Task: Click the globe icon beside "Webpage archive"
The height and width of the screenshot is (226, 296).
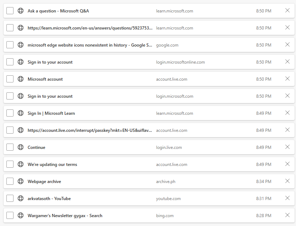Action: [x=21, y=181]
